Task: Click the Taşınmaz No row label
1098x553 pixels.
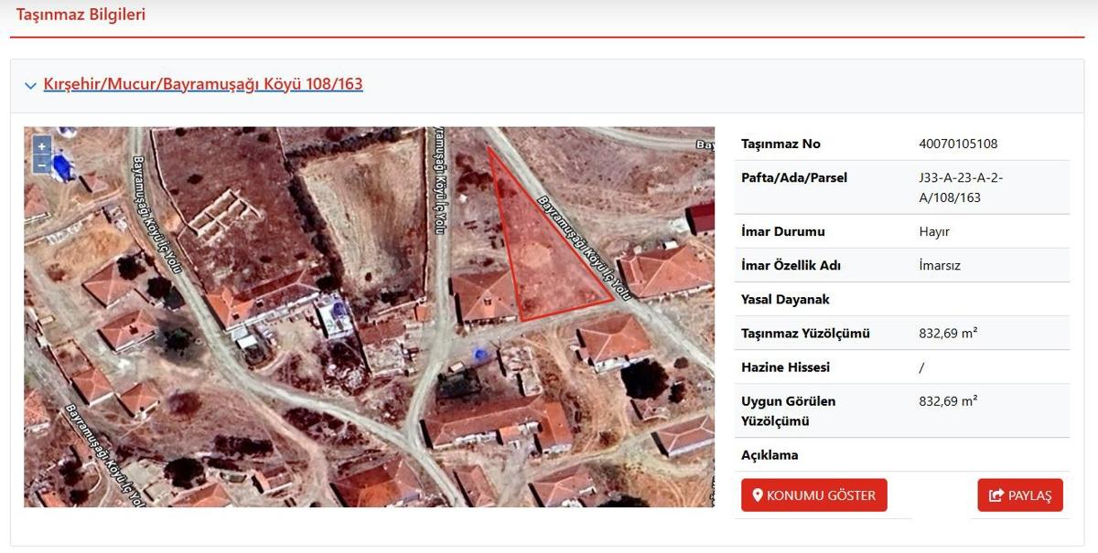Action: pyautogui.click(x=780, y=144)
